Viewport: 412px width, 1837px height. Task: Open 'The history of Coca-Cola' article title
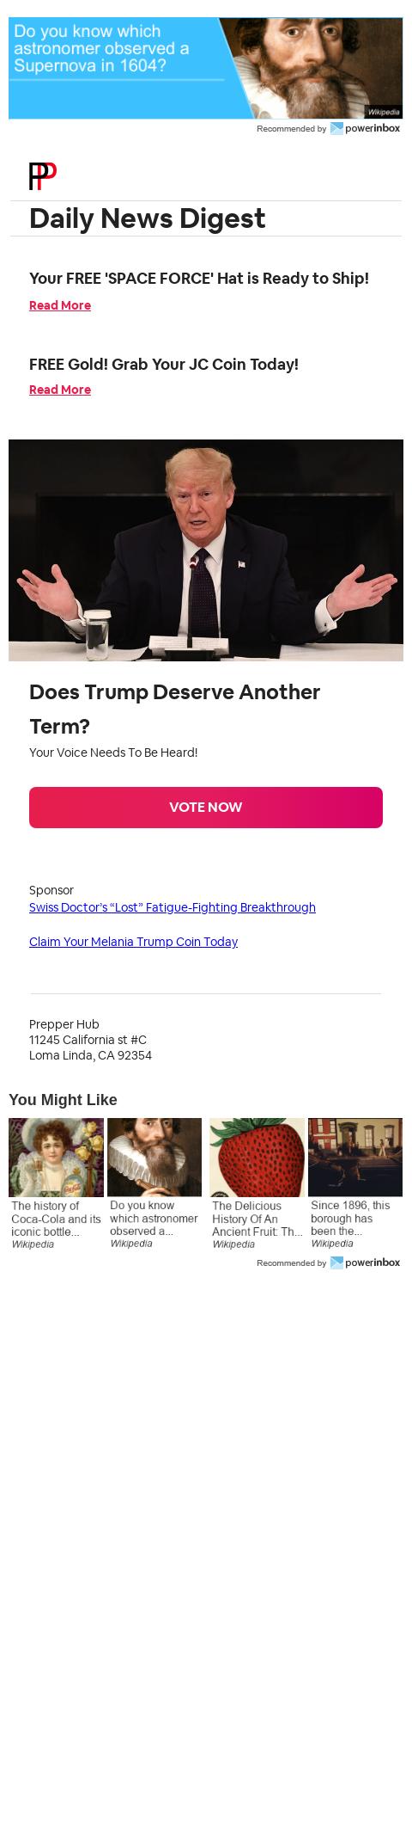(56, 1219)
